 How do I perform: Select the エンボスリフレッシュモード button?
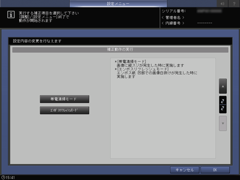coord(65,110)
